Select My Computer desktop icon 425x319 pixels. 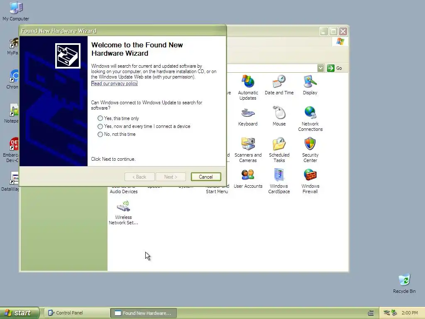(16, 11)
